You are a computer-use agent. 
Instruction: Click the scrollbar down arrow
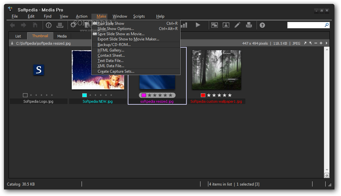click(x=327, y=170)
